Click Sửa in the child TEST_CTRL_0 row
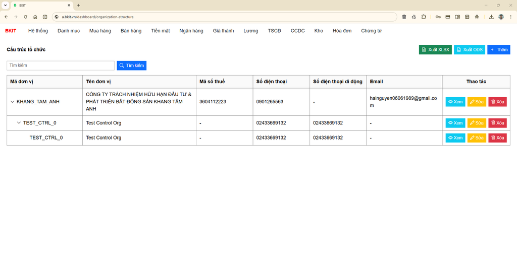 coord(477,137)
